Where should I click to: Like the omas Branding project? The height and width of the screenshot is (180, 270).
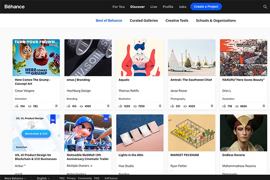pos(69,106)
